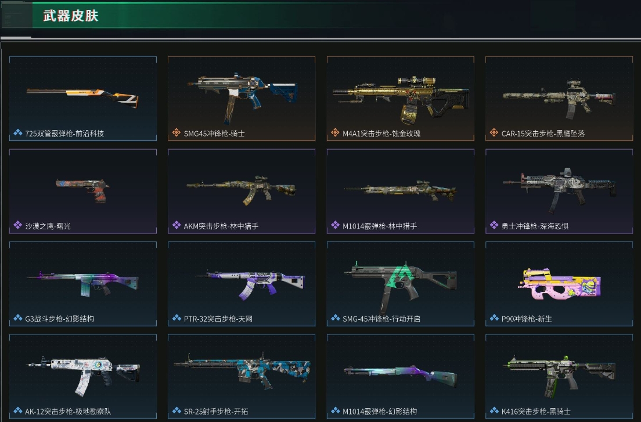Select the 725双管霰弹枪-前沿科技 skin card
641x422 pixels.
[83, 99]
